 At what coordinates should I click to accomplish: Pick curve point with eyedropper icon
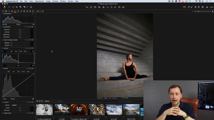coord(33,99)
